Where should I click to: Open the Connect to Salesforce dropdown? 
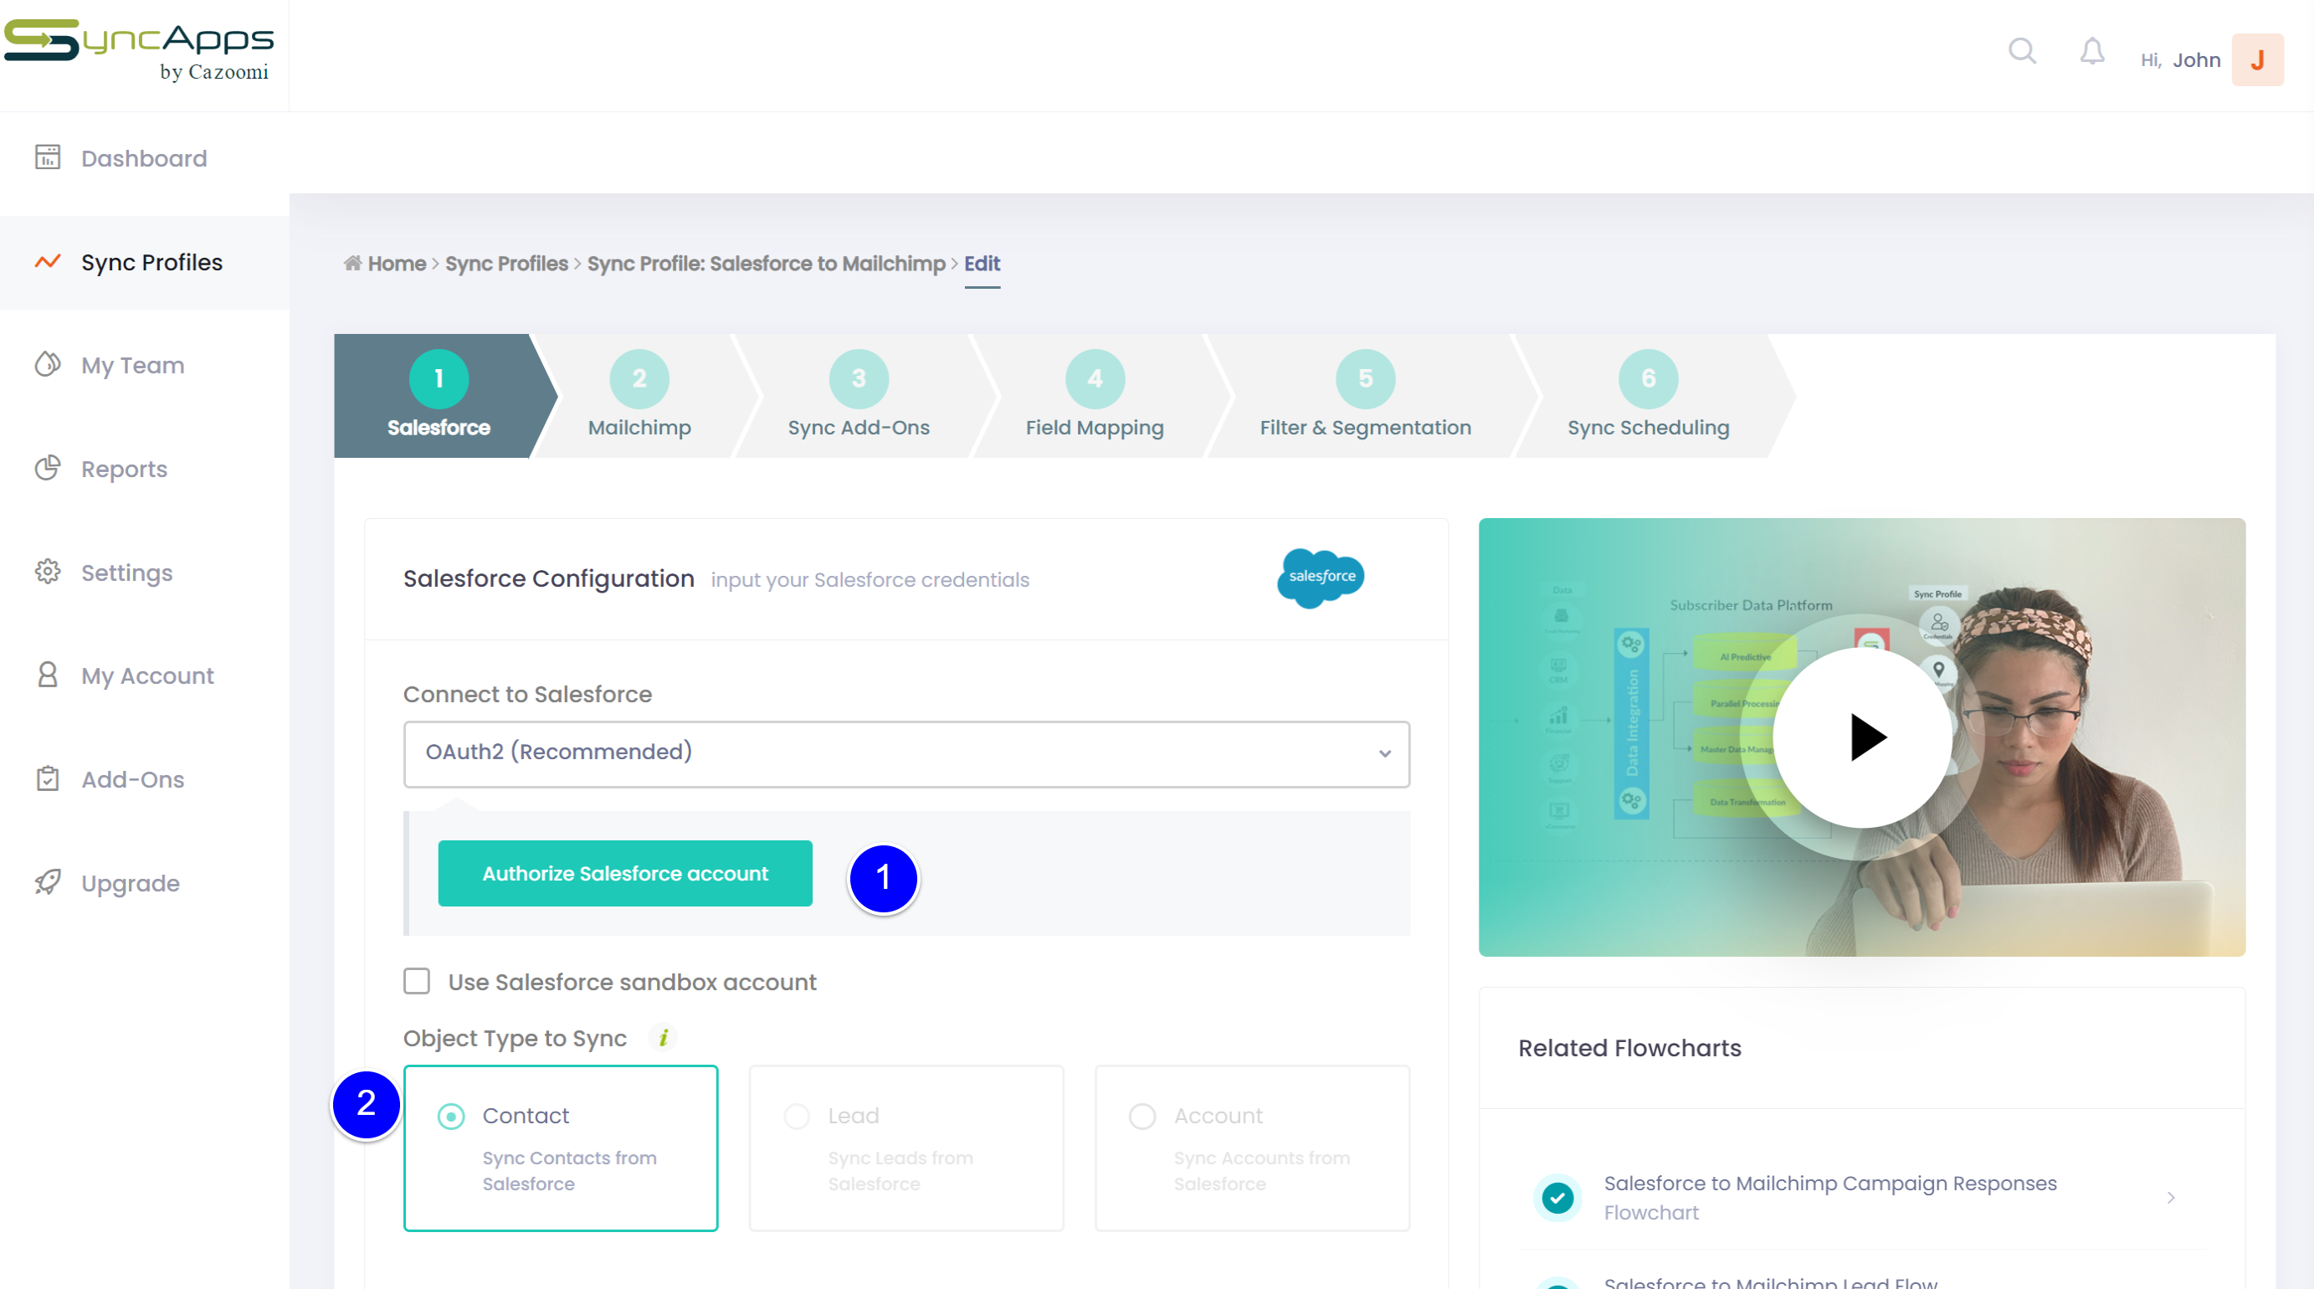point(906,753)
